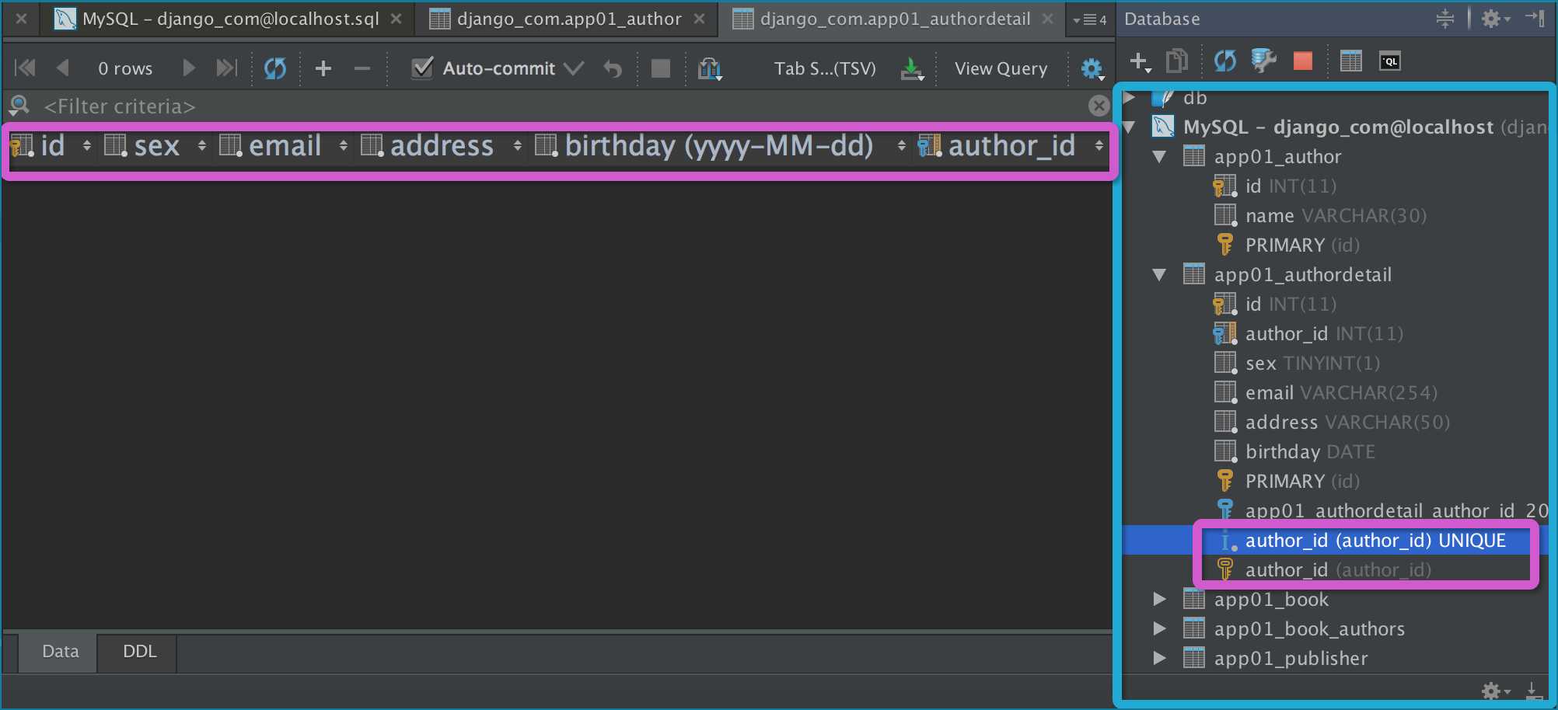This screenshot has width=1558, height=710.
Task: Clear the filter with the X icon
Action: [x=1099, y=106]
